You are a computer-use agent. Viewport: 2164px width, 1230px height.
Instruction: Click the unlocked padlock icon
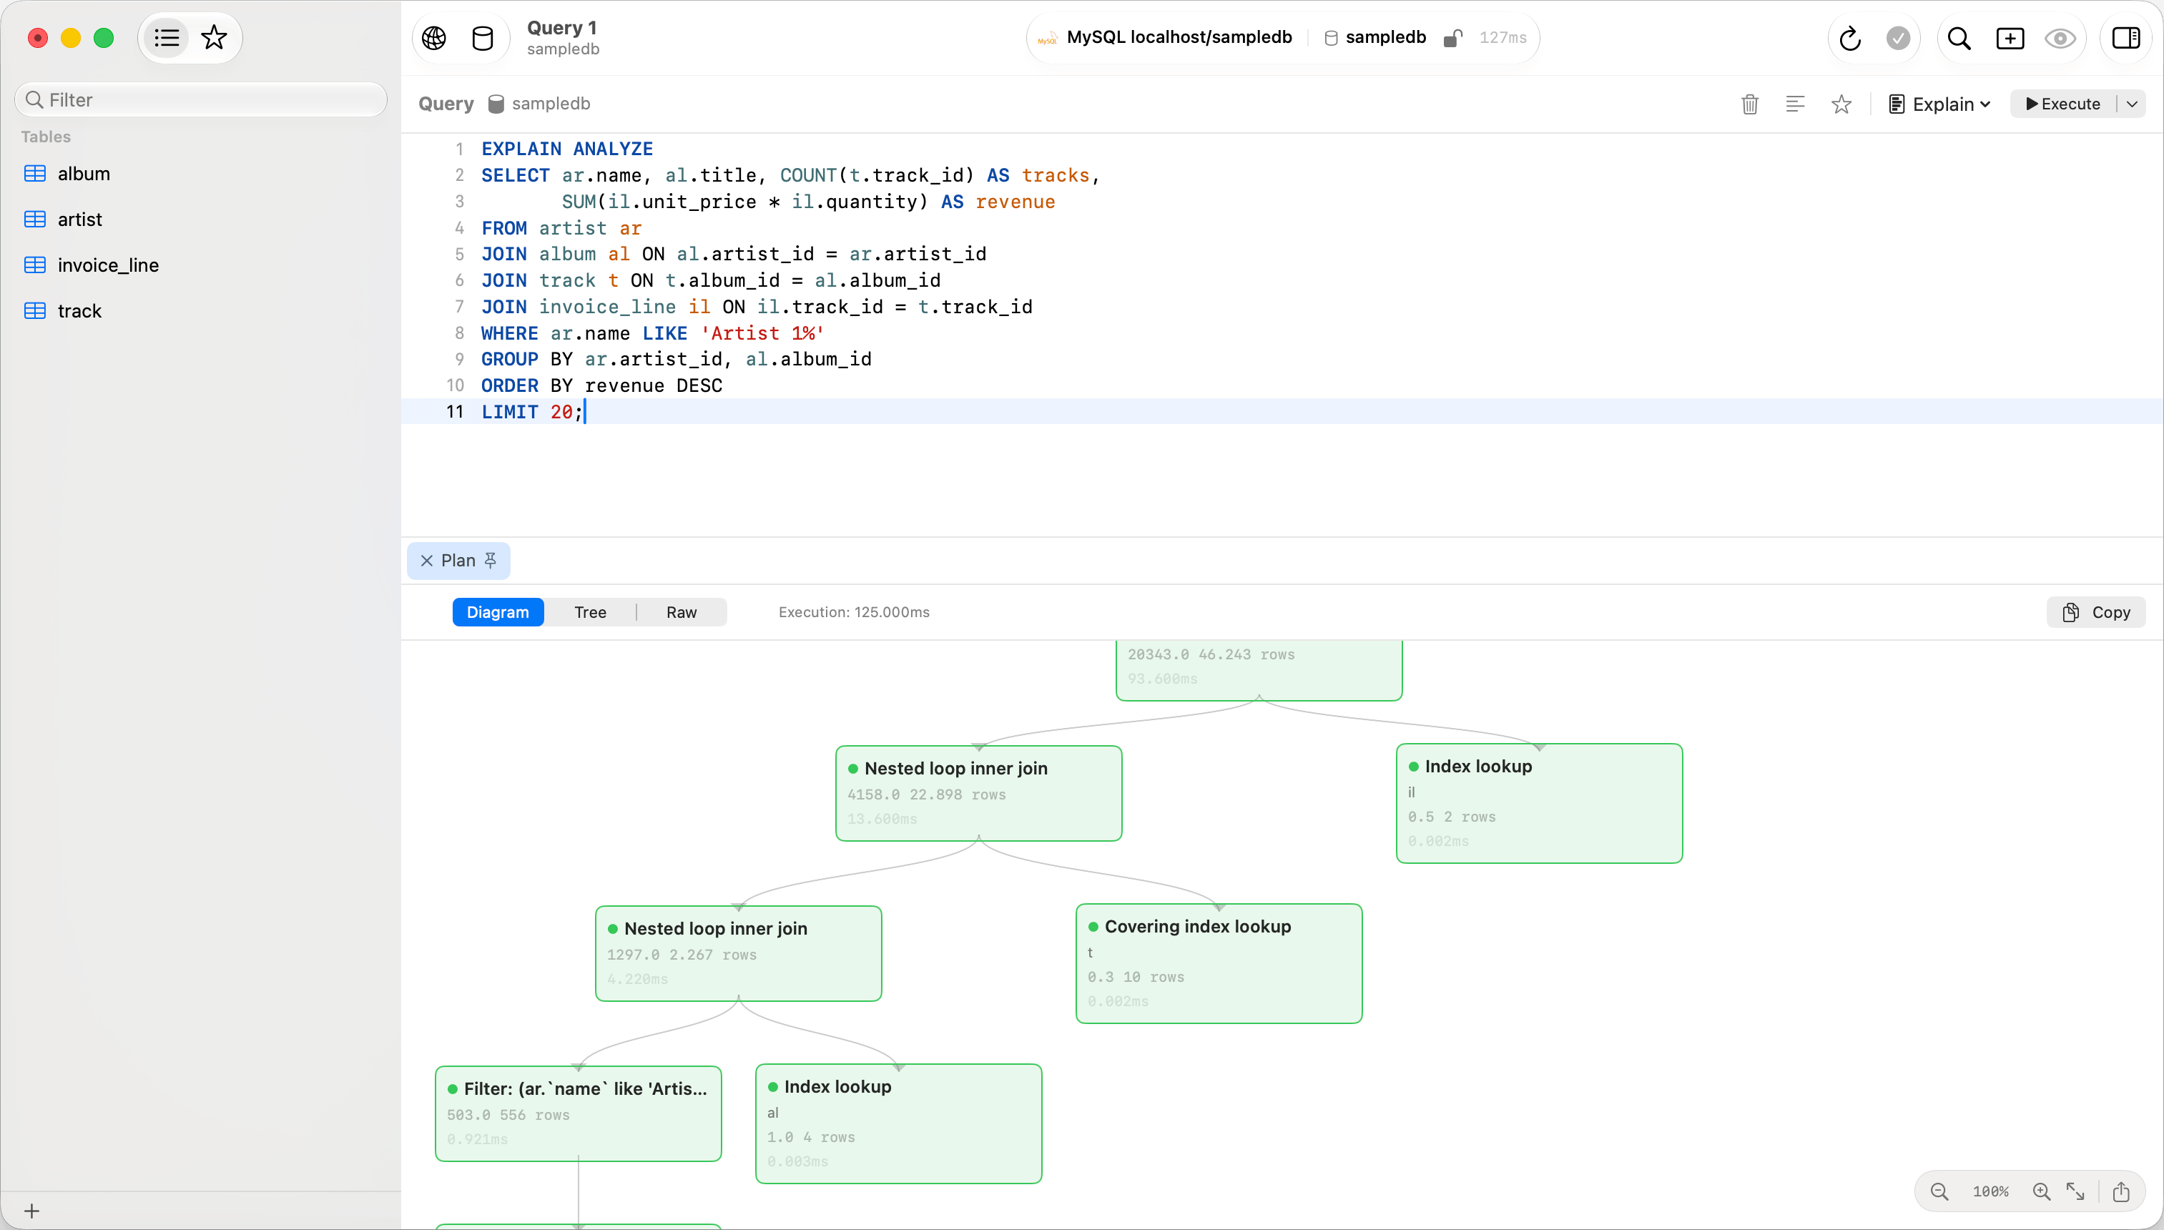[x=1452, y=38]
